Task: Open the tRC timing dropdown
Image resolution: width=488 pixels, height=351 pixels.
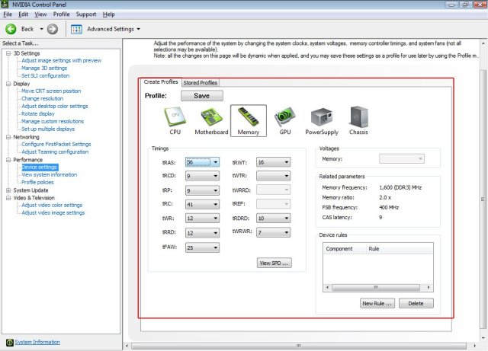Action: pyautogui.click(x=215, y=204)
